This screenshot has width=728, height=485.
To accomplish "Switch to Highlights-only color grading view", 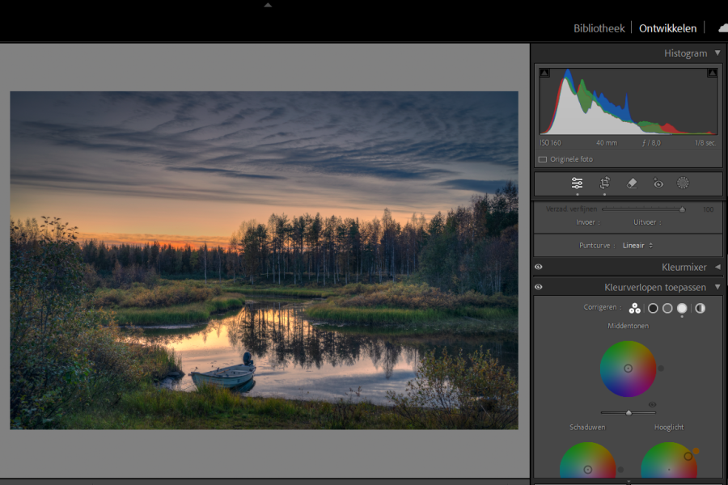I will tap(682, 308).
